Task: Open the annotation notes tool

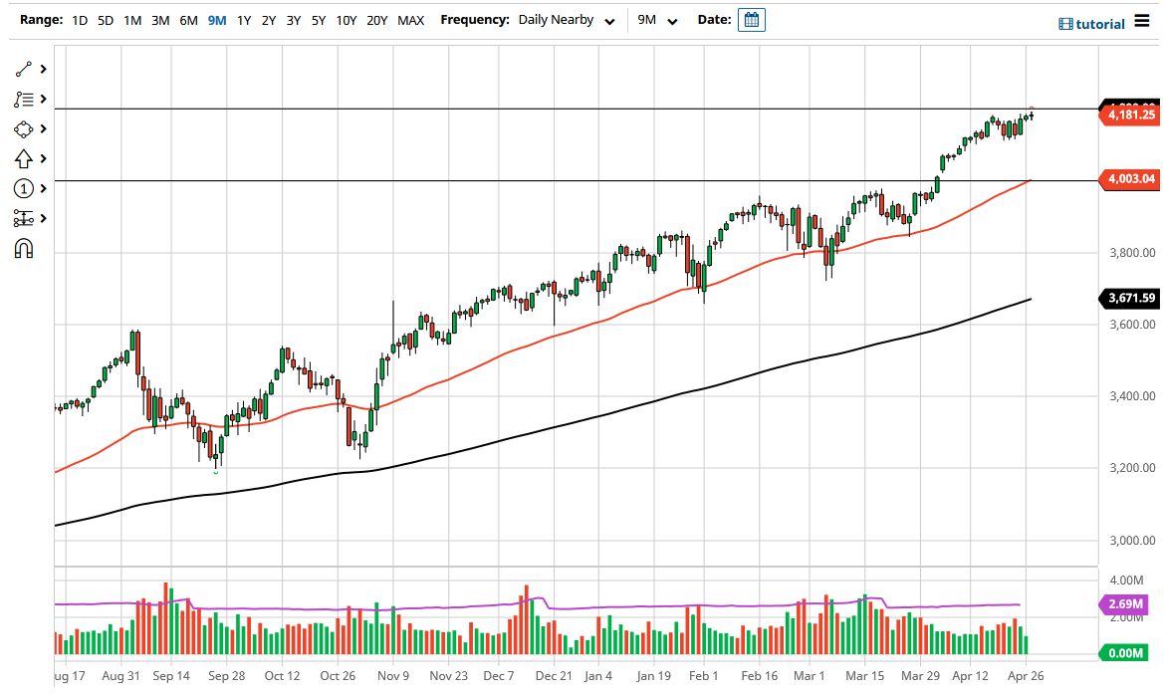Action: pos(23,99)
